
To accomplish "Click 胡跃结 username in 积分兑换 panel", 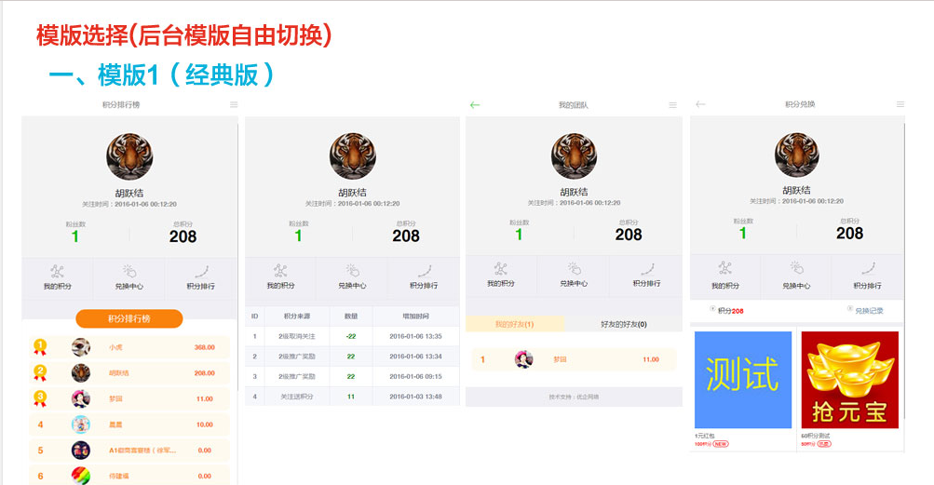I will (x=796, y=190).
